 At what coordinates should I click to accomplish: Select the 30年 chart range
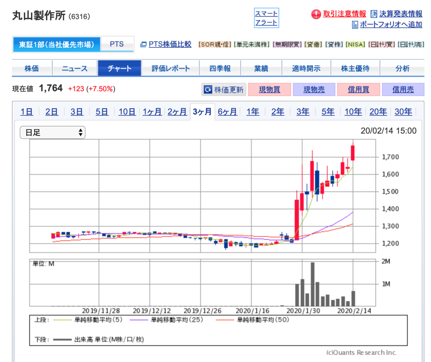(x=403, y=112)
